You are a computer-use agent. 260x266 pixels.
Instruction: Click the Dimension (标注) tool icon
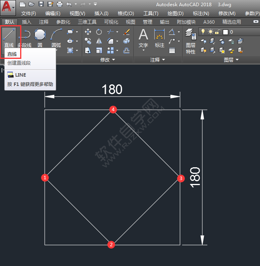pos(160,38)
